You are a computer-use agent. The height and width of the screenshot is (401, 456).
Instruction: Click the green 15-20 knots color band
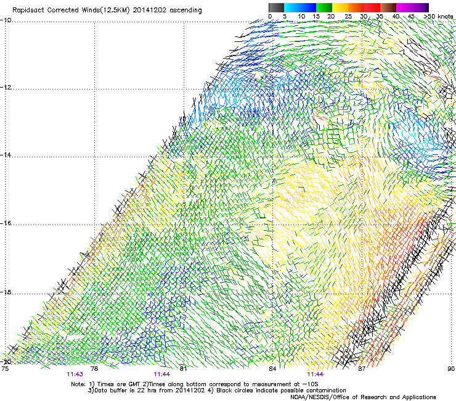click(x=324, y=7)
